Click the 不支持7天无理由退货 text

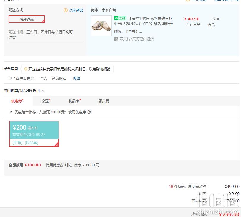pyautogui.click(x=137, y=39)
